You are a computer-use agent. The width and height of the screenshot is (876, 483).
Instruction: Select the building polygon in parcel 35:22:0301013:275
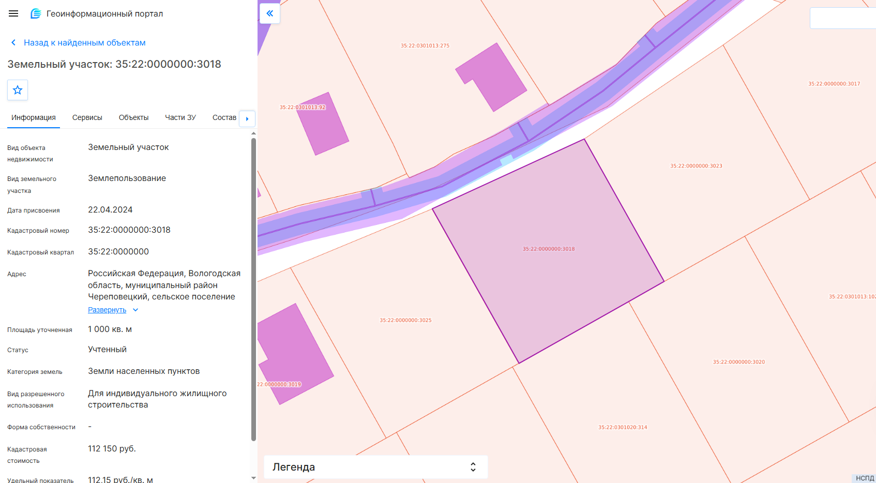(x=491, y=77)
